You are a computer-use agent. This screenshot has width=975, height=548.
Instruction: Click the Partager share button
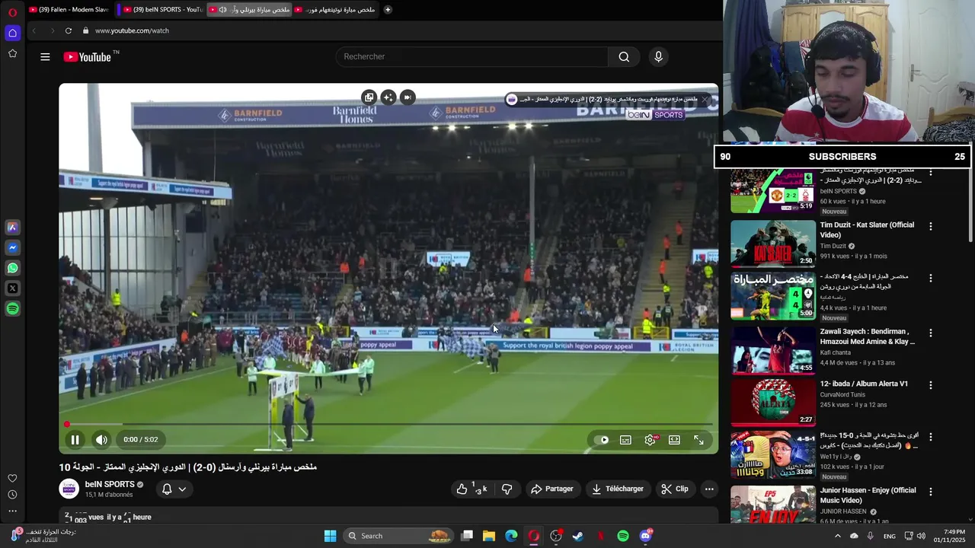pyautogui.click(x=552, y=489)
